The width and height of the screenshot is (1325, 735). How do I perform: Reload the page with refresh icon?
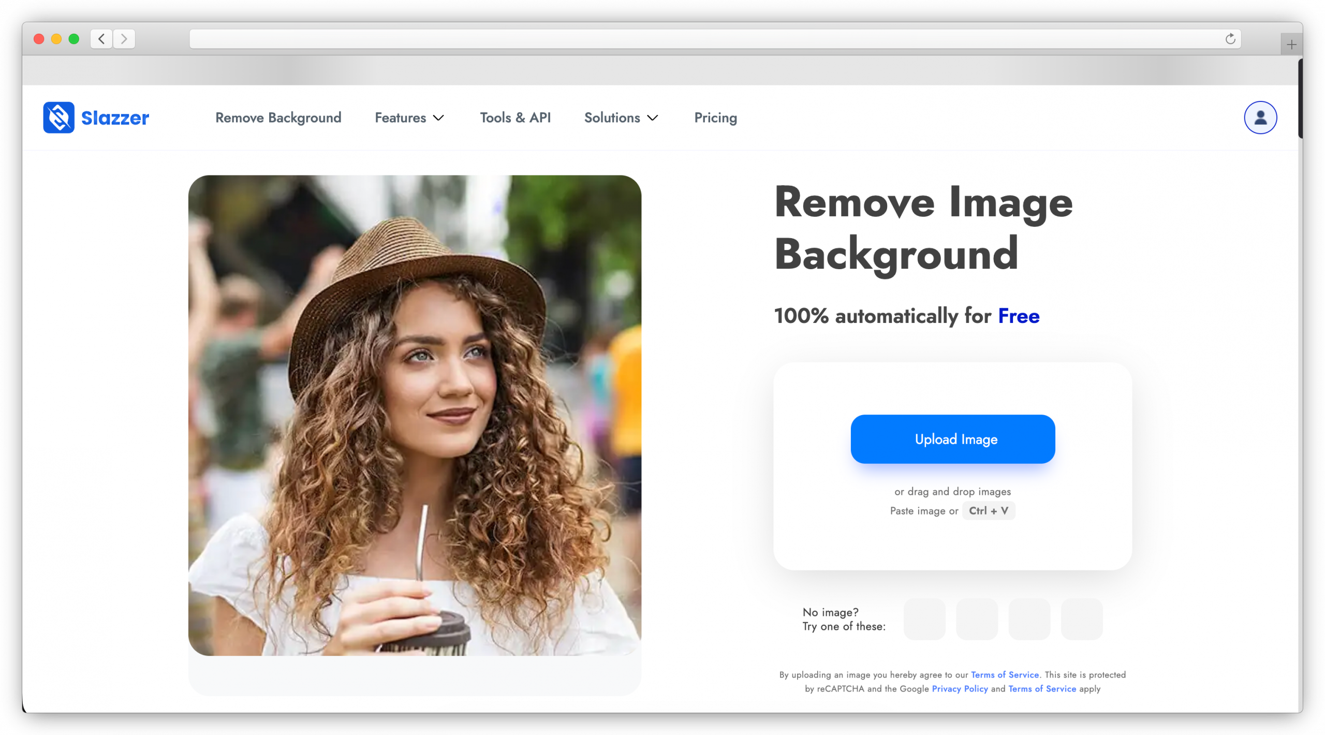(1230, 39)
